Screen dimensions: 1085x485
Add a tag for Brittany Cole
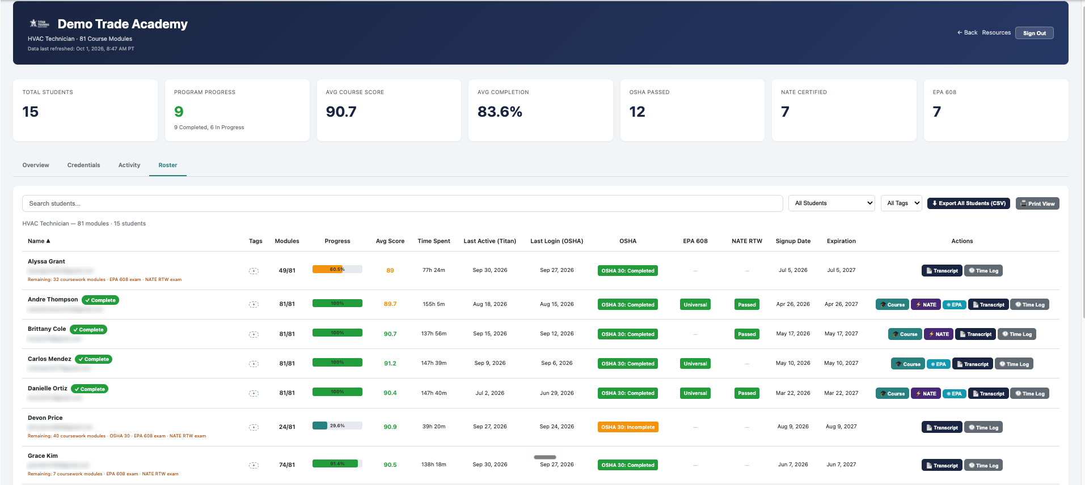coord(254,334)
